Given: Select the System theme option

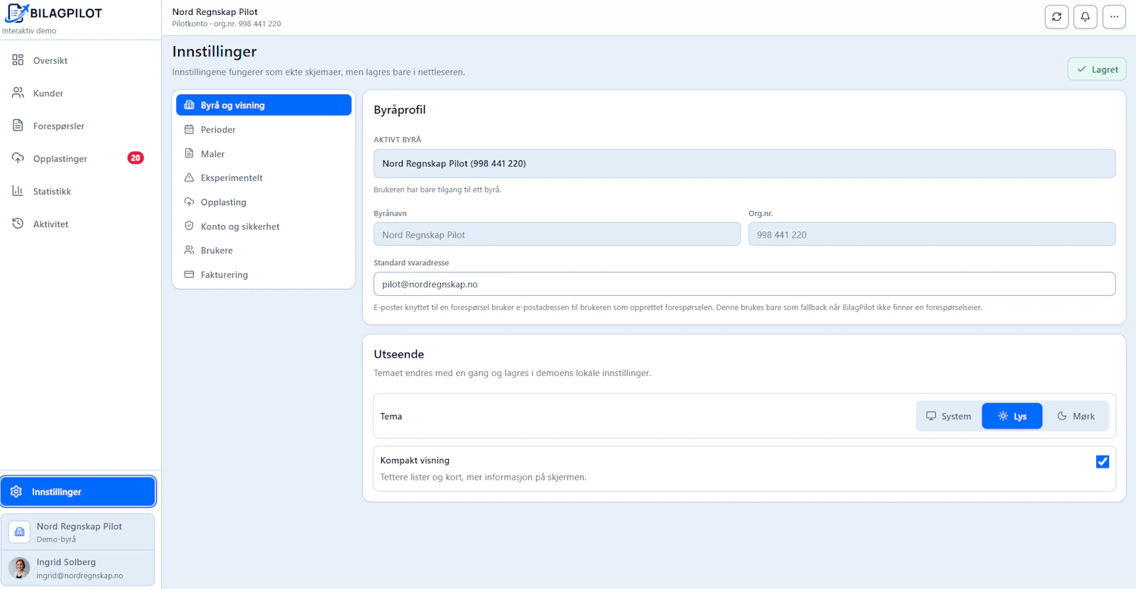Looking at the screenshot, I should point(949,416).
